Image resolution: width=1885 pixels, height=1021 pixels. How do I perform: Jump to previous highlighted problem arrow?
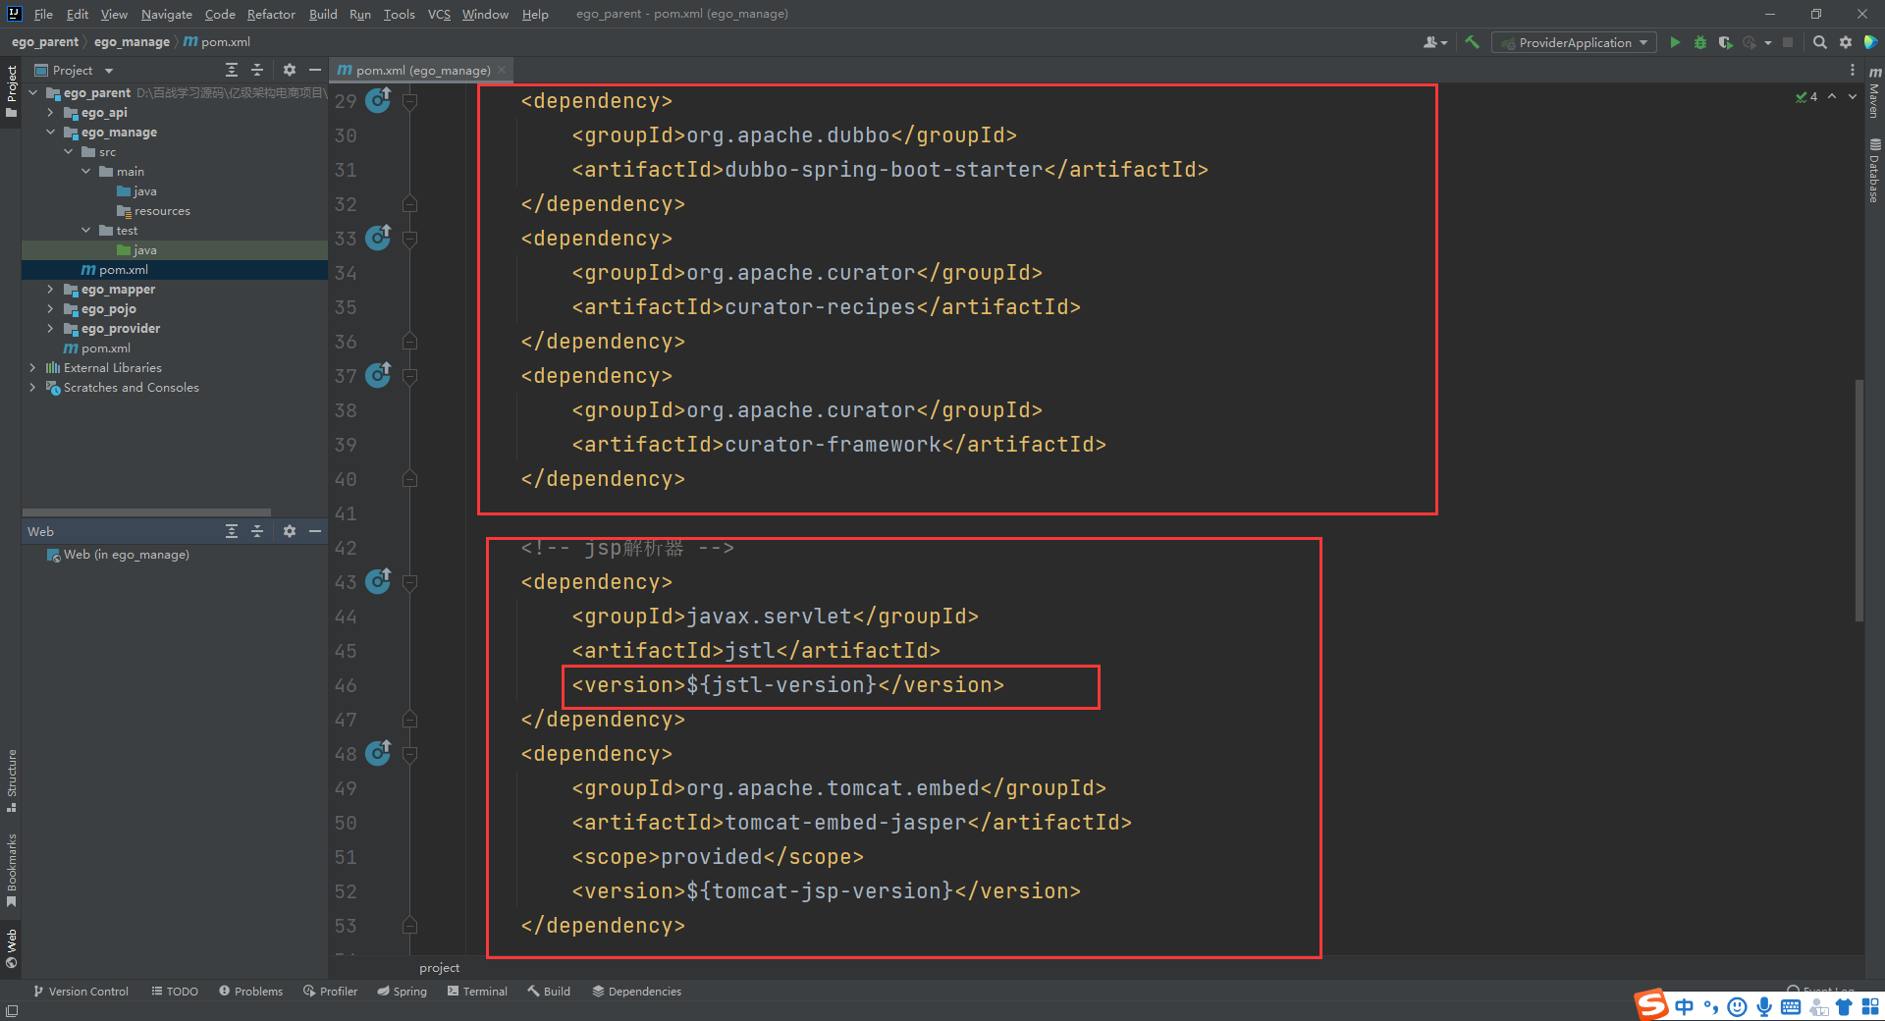[x=1832, y=96]
